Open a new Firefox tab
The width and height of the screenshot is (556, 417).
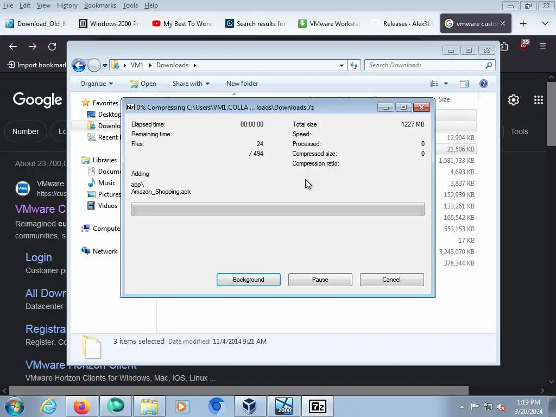523,23
